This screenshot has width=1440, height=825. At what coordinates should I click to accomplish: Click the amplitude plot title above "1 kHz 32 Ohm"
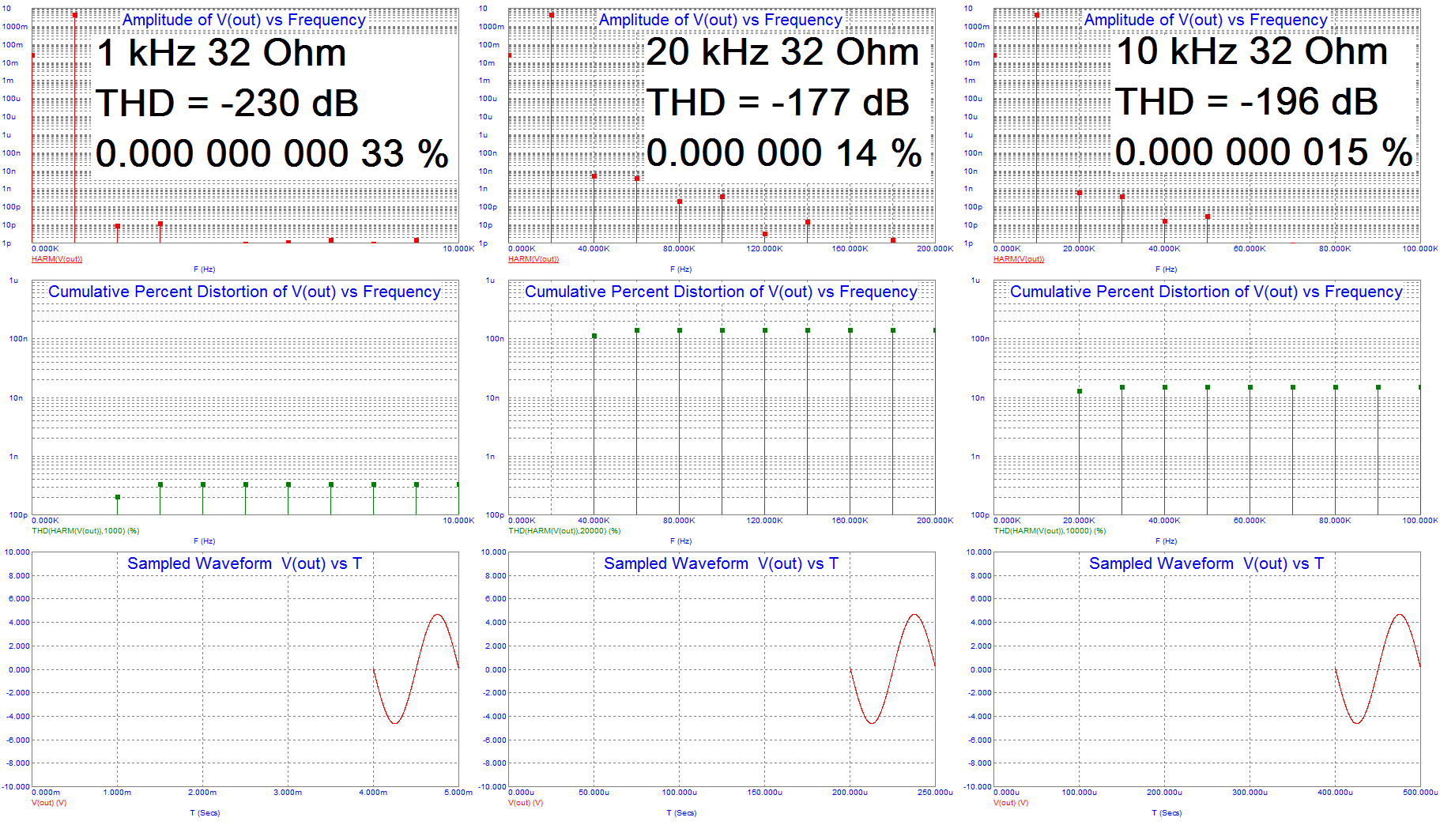244,20
